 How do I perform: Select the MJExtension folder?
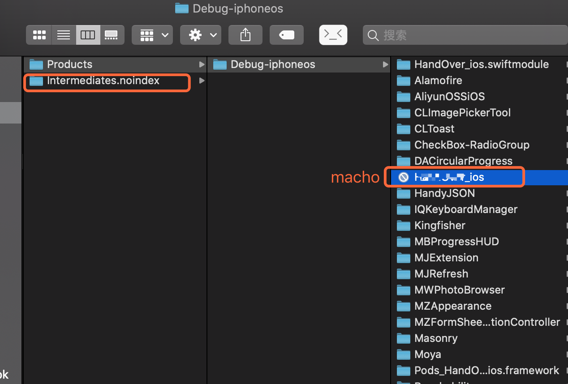click(x=479, y=258)
